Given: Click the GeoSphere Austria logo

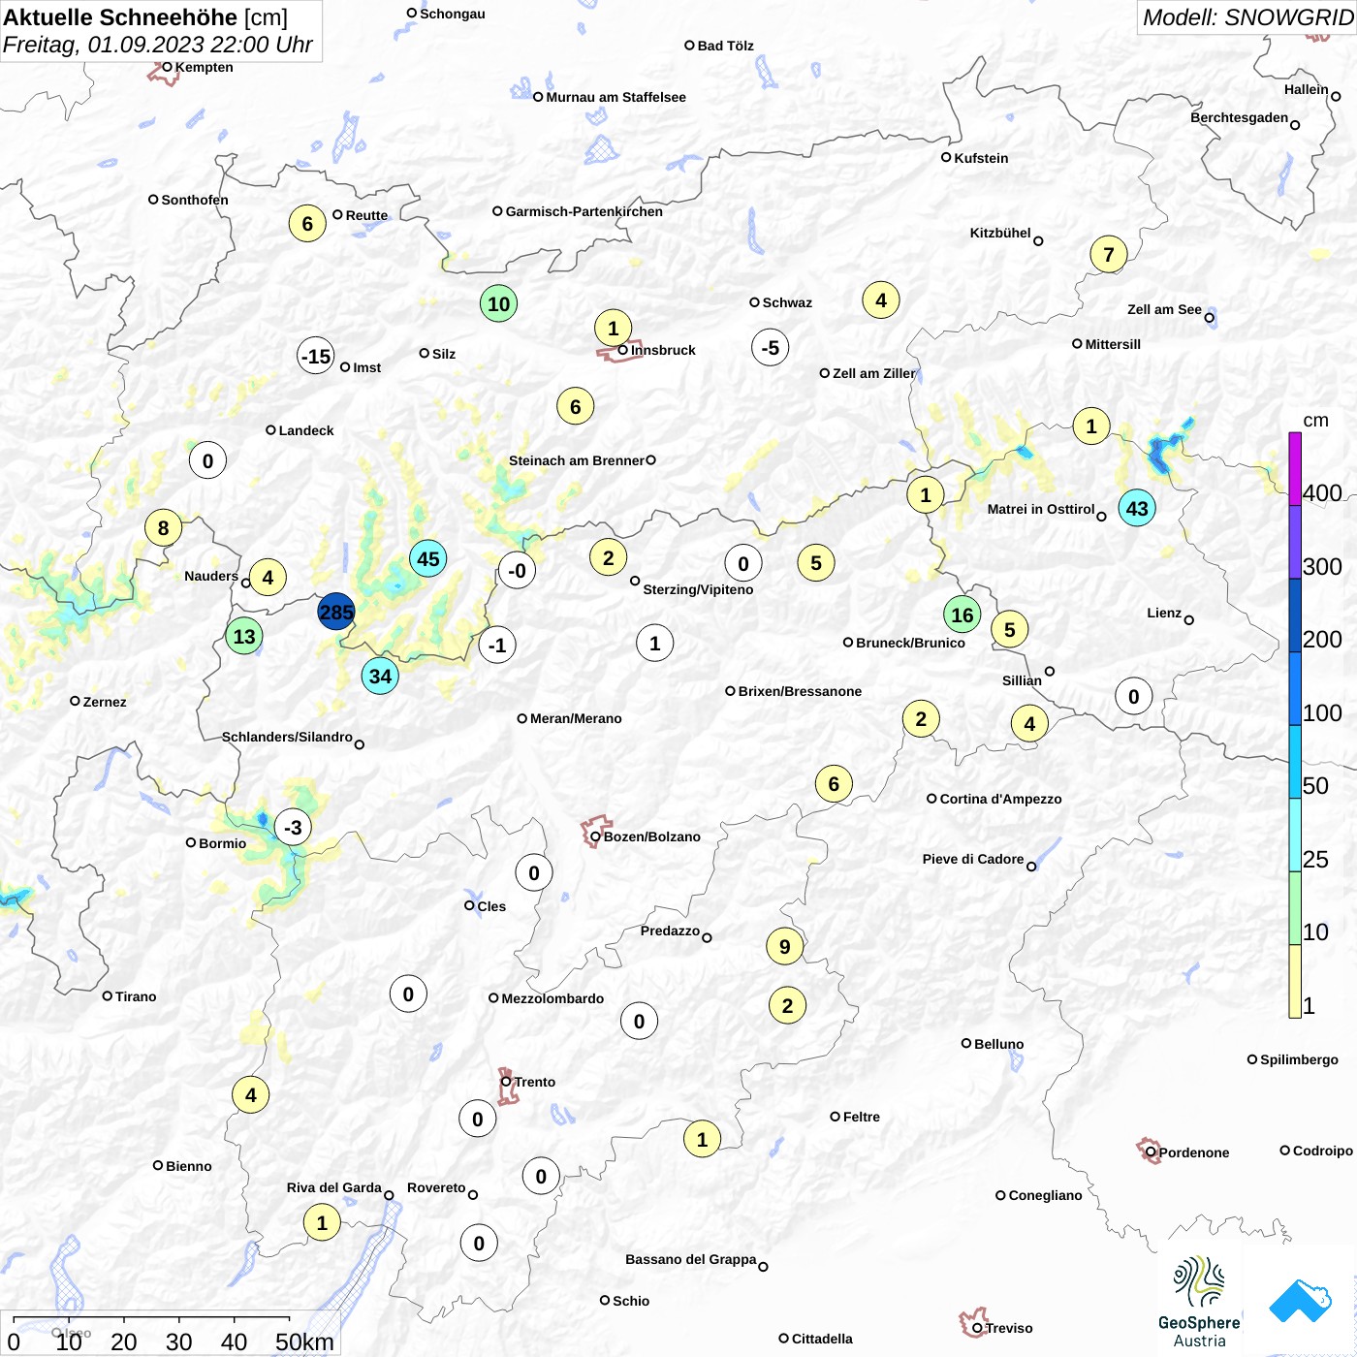Looking at the screenshot, I should (x=1199, y=1302).
